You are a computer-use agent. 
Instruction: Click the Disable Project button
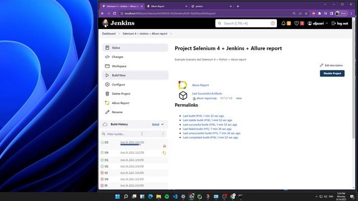(332, 73)
